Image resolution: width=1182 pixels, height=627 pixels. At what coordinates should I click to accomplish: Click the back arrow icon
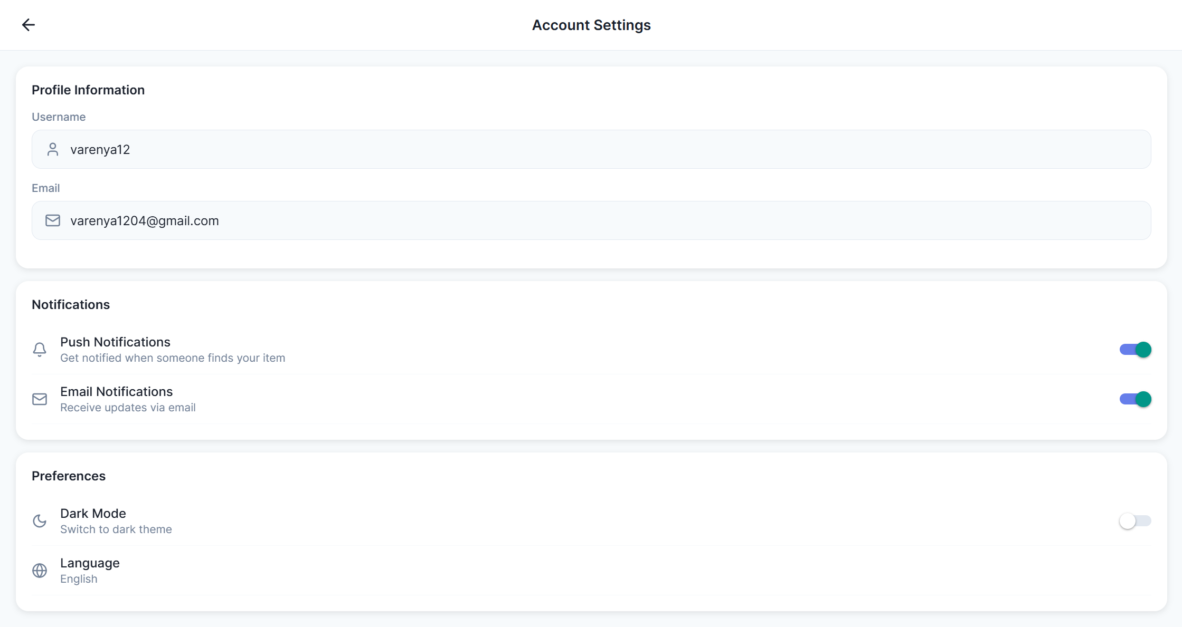29,25
